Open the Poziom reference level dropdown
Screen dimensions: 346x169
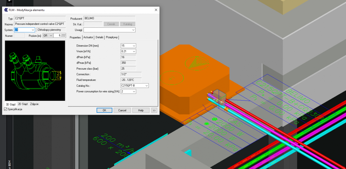[x=51, y=36]
